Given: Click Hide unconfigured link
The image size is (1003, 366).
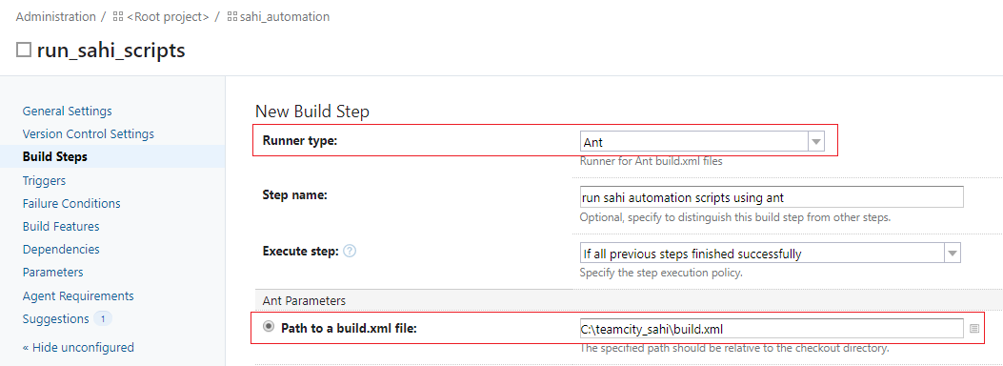Looking at the screenshot, I should coord(78,348).
